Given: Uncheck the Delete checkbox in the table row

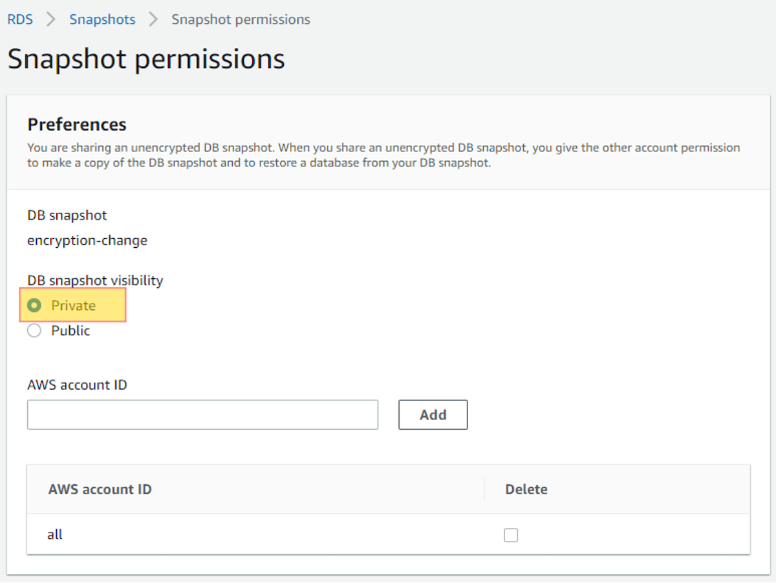Looking at the screenshot, I should point(511,534).
